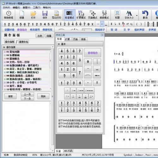The image size is (158, 158).
Task: Click the 搜索 search button
Action: pyautogui.click(x=10, y=96)
